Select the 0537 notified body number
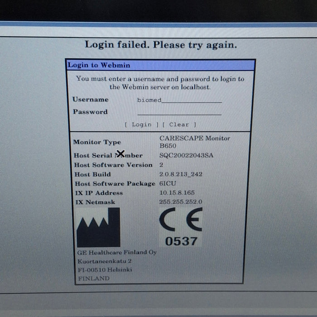This screenshot has width=317, height=317. point(181,241)
